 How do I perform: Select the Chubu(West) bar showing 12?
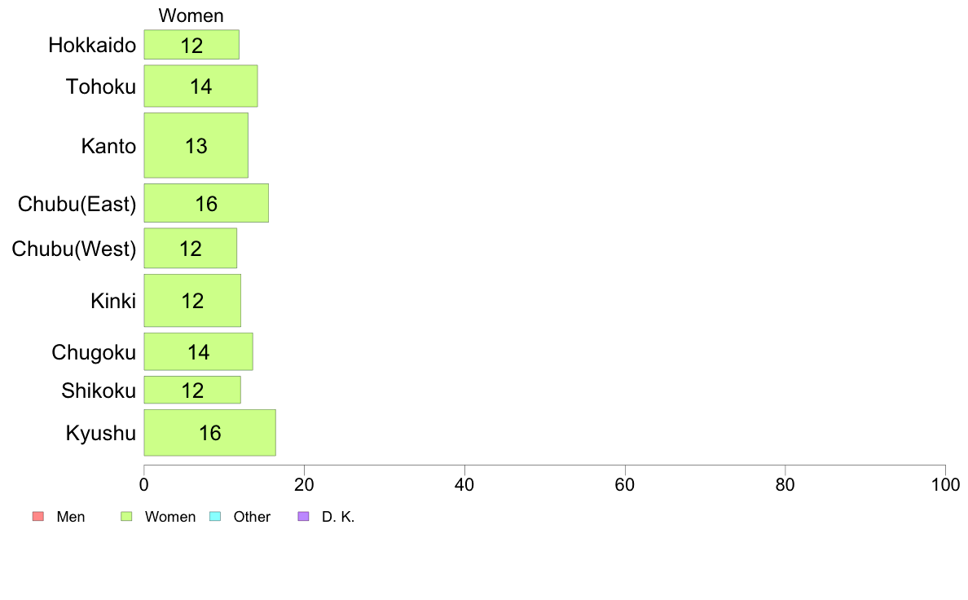click(190, 248)
